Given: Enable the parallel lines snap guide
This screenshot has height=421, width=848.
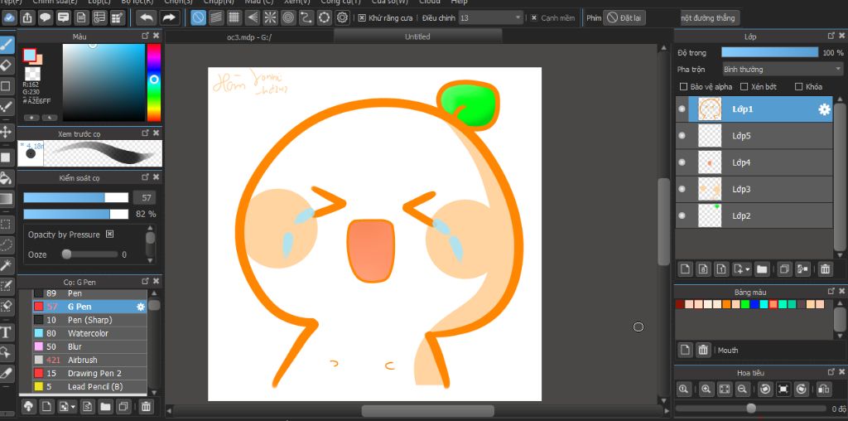Looking at the screenshot, I should (x=216, y=17).
